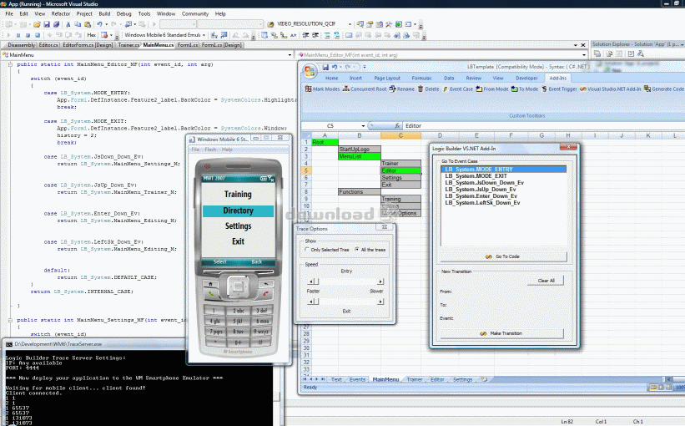
Task: Click the Entry speed slider track
Action: pyautogui.click(x=346, y=281)
